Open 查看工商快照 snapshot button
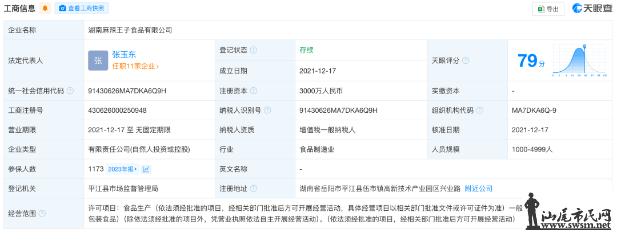The image size is (617, 233). pyautogui.click(x=82, y=8)
